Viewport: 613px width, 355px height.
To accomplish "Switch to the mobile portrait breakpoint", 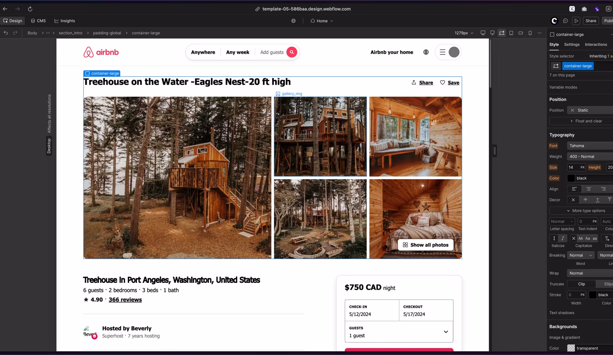I will 530,33.
